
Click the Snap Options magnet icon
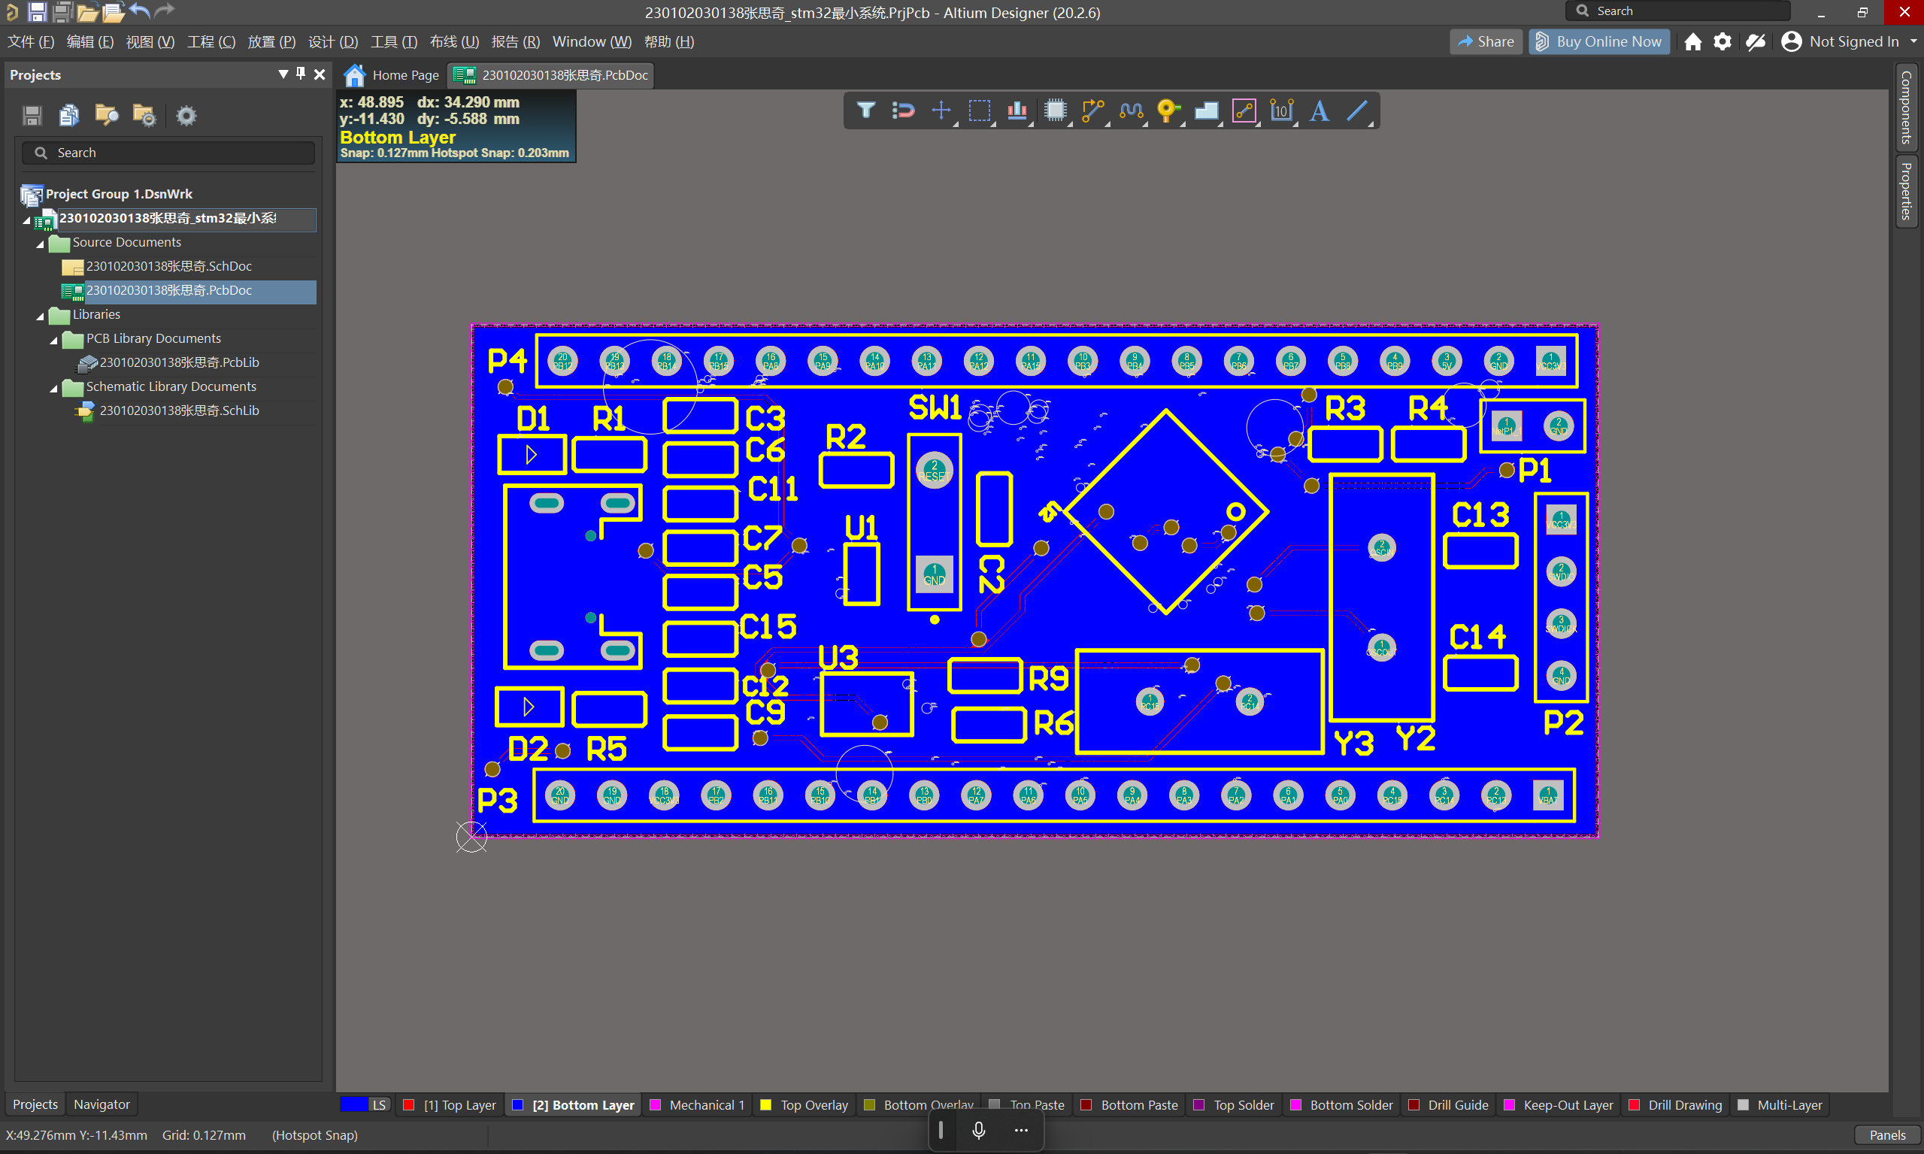(903, 111)
